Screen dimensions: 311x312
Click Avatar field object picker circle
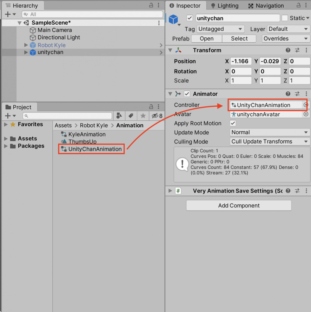tap(306, 114)
